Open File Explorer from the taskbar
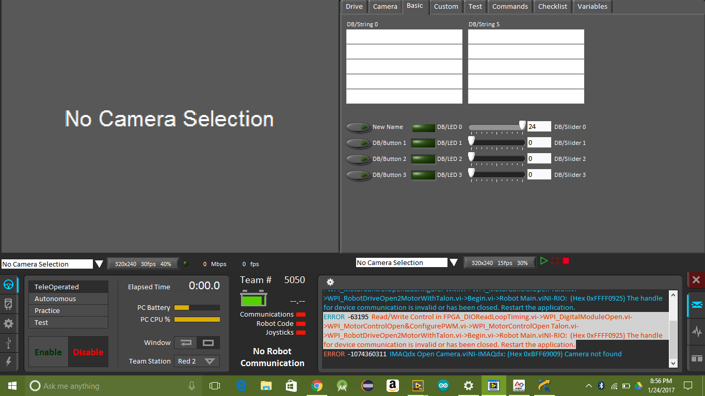 [266, 386]
